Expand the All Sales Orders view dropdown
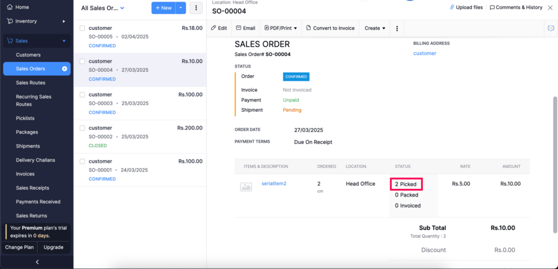558x269 pixels. tap(122, 8)
